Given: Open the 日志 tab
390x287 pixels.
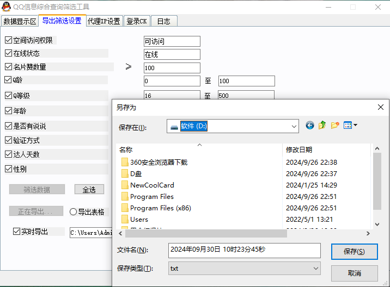Looking at the screenshot, I should click(163, 21).
